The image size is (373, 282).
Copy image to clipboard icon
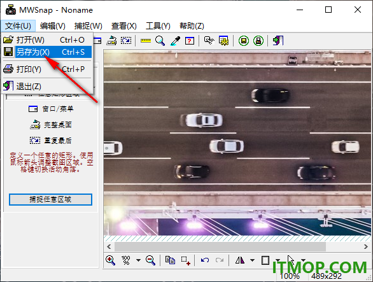[x=170, y=260]
